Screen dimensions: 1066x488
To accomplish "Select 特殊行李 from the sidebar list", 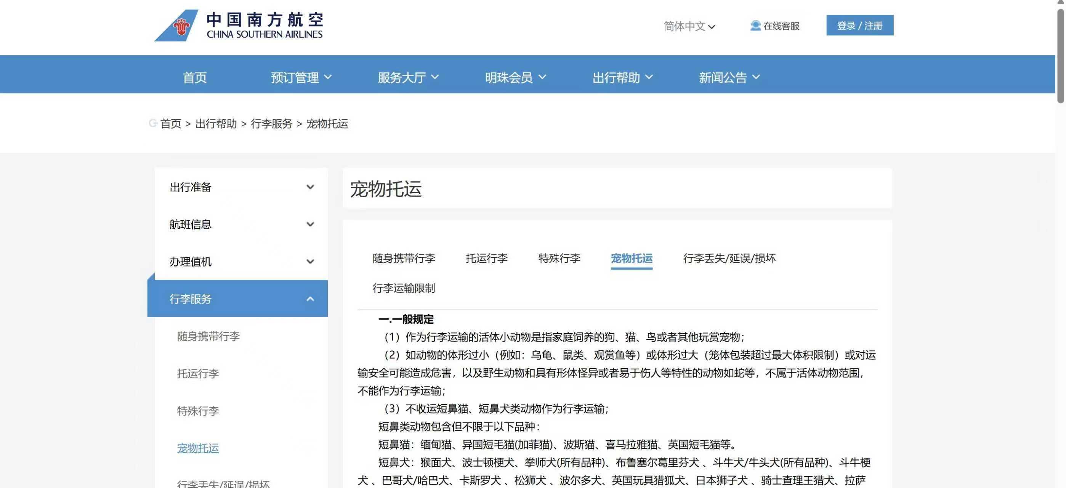I will [197, 411].
